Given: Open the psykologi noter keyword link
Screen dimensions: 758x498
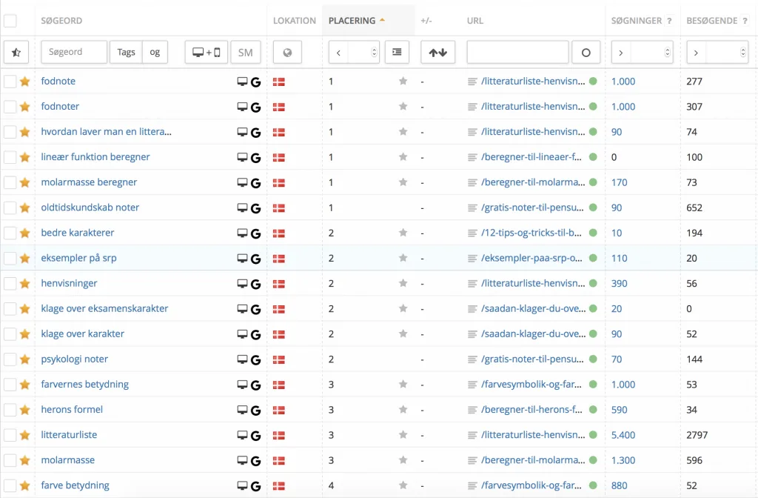Looking at the screenshot, I should 75,359.
